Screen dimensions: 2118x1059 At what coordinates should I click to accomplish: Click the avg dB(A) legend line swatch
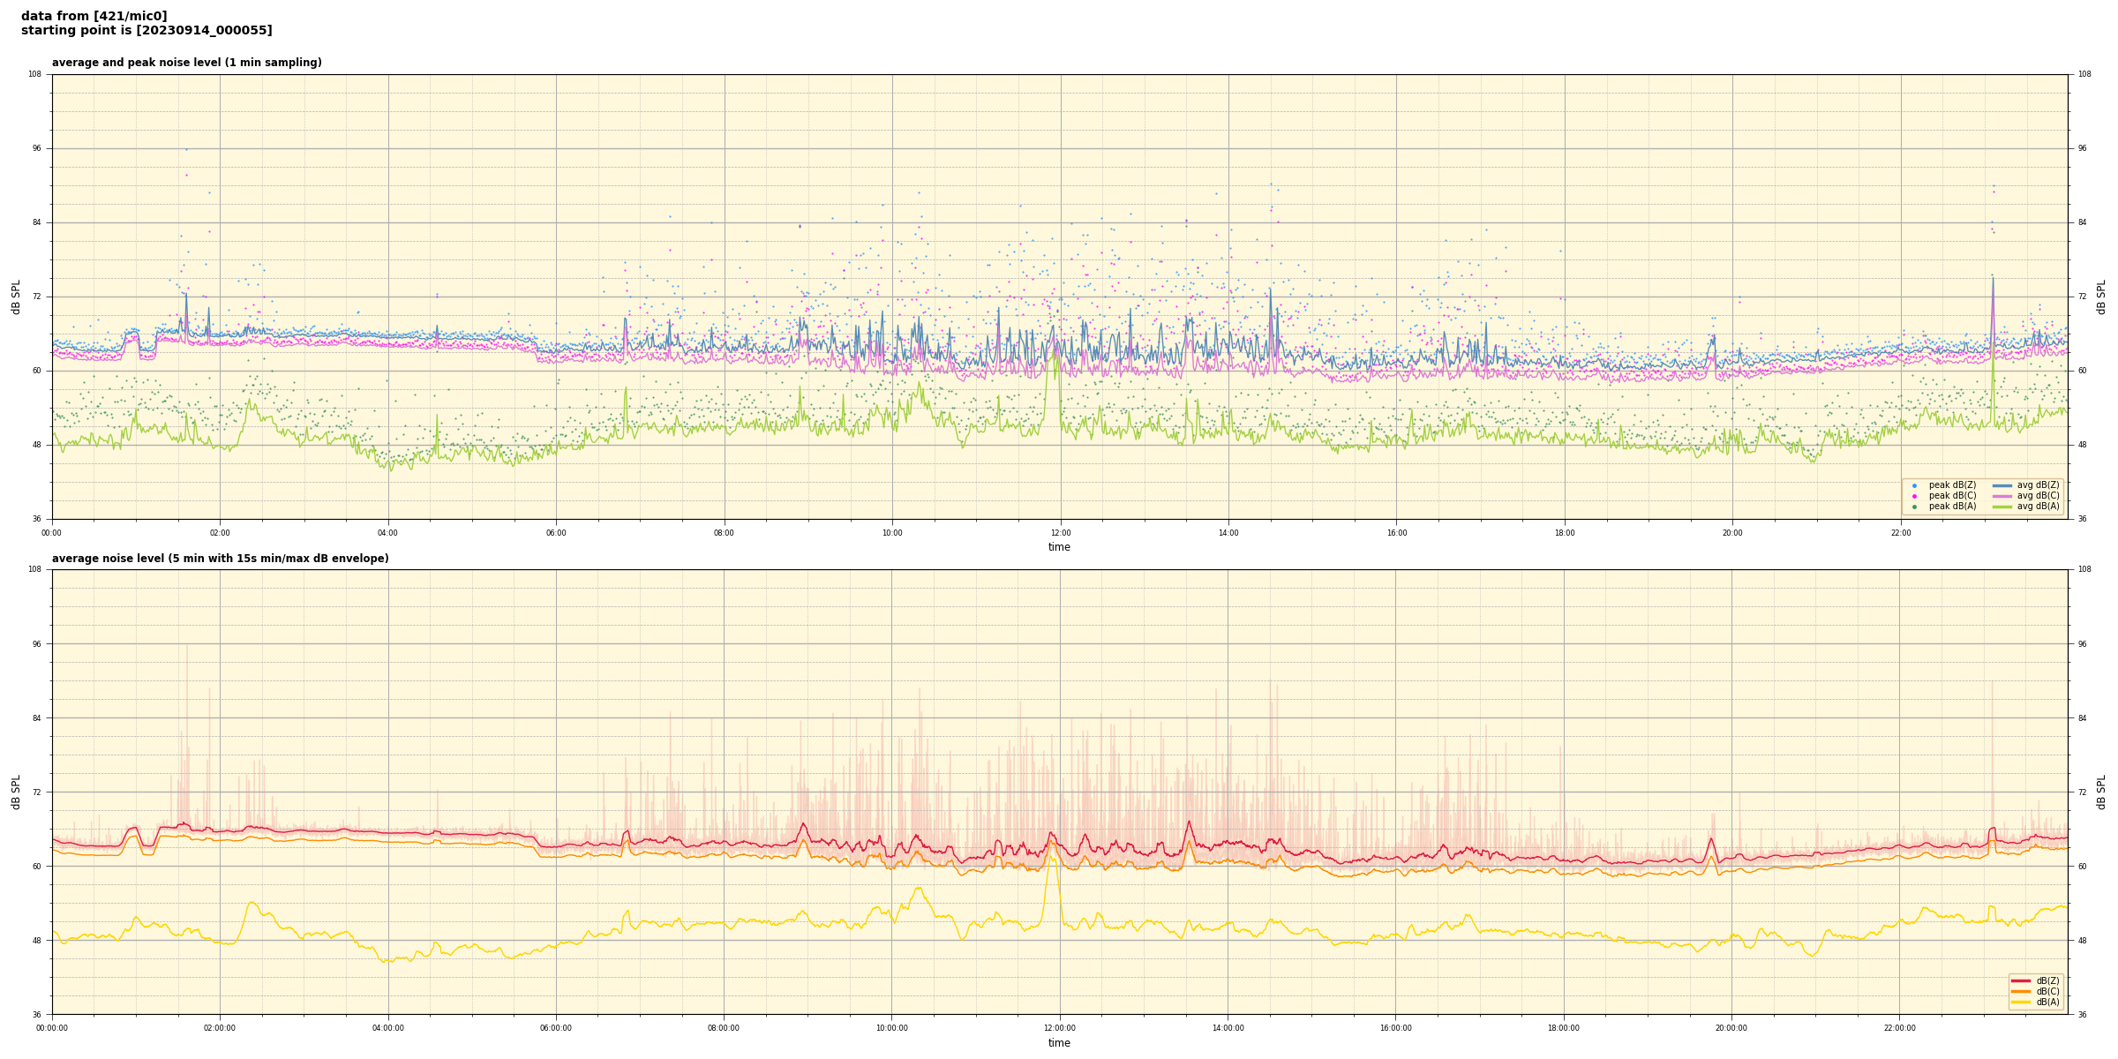point(2002,507)
